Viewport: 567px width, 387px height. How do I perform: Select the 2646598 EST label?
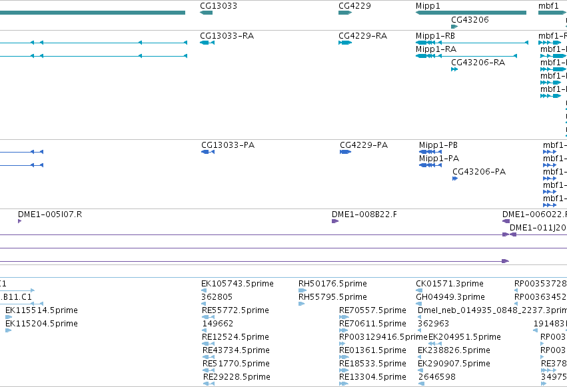(437, 377)
